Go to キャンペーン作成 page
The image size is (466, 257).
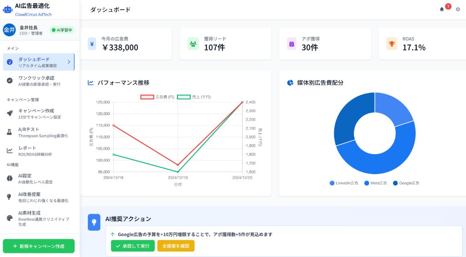[x=39, y=113]
